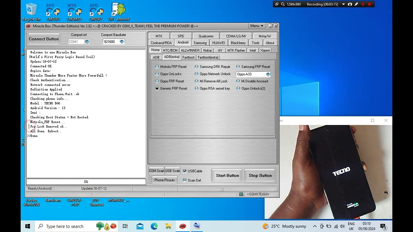
Task: Open the MTK Flasher tab
Action: [x=236, y=50]
